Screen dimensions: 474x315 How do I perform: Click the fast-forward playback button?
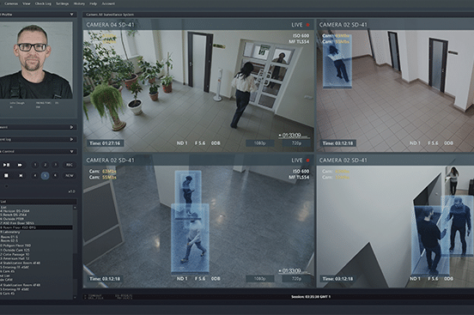click(20, 165)
